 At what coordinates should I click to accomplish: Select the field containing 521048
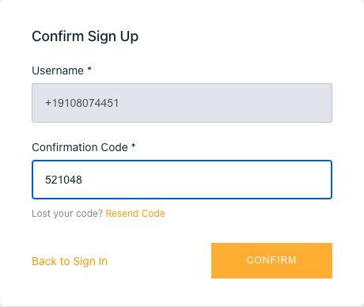click(182, 180)
